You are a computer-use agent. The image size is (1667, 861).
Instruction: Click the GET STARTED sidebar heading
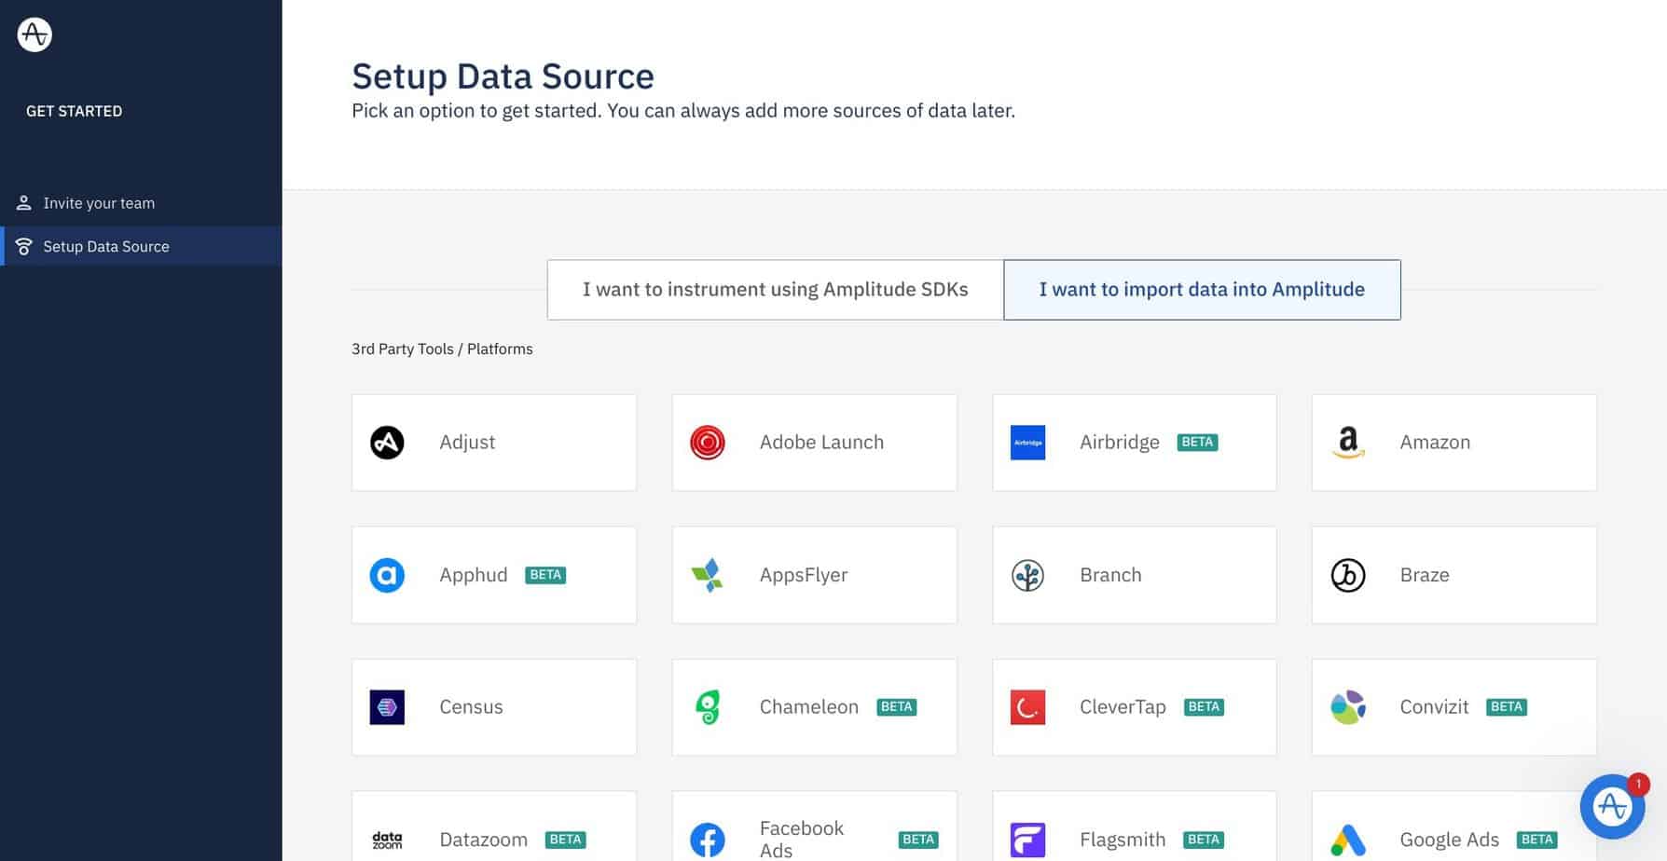[74, 111]
